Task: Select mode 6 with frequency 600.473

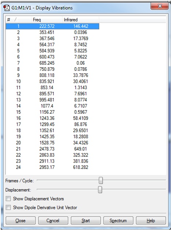Action: [x=53, y=57]
